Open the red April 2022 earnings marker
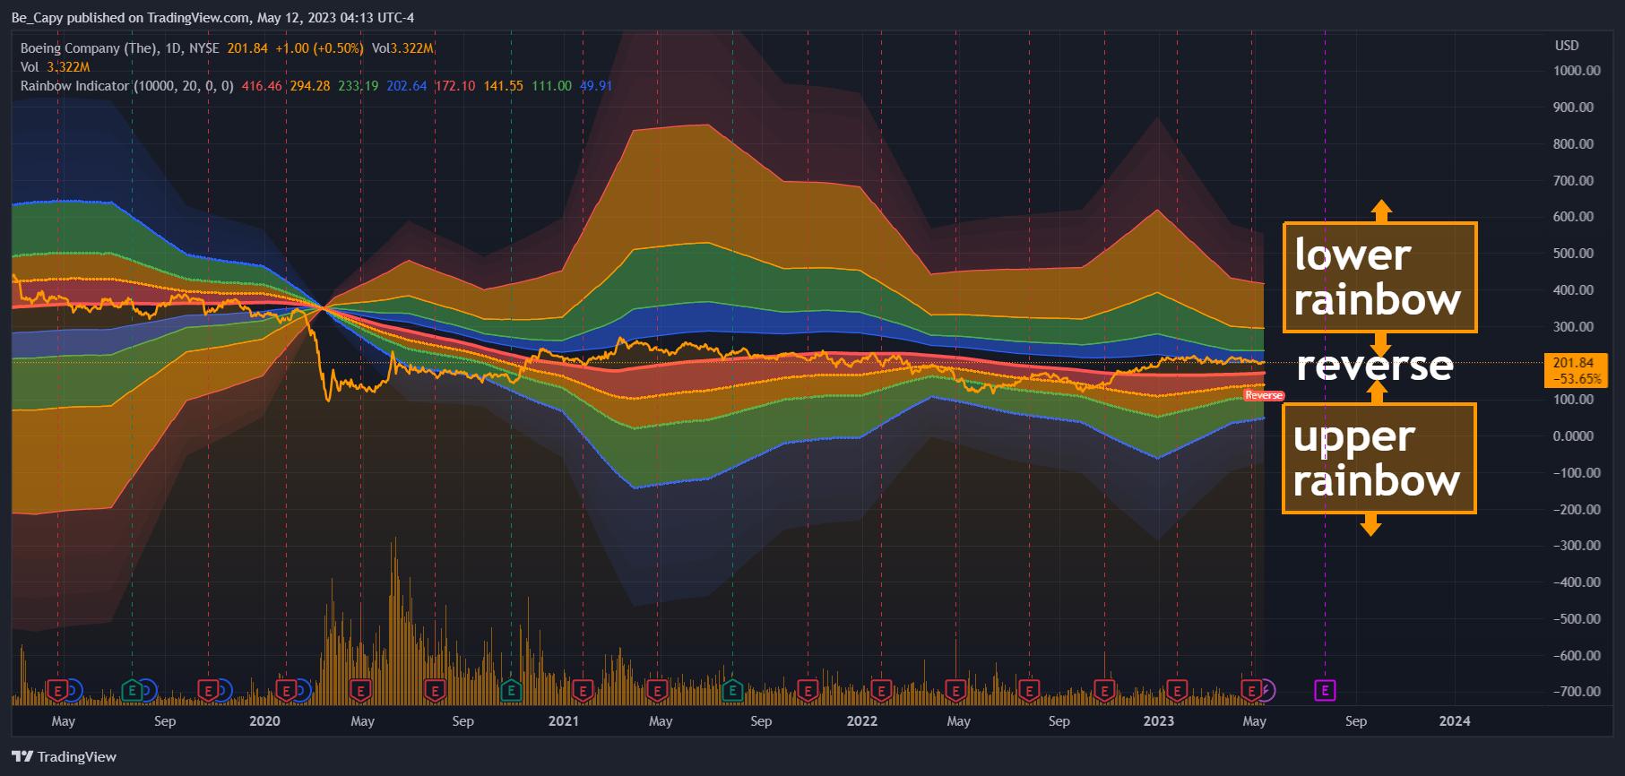Viewport: 1625px width, 776px height. click(955, 691)
